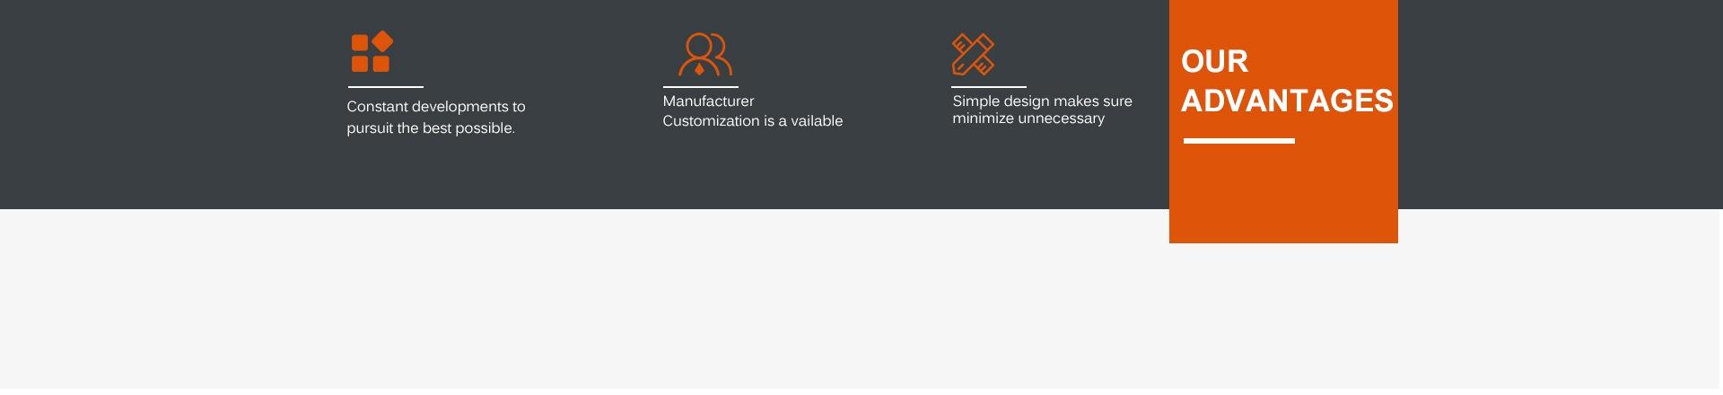Image resolution: width=1723 pixels, height=395 pixels.
Task: Click the dark banner area right of orange box
Action: (1560, 104)
